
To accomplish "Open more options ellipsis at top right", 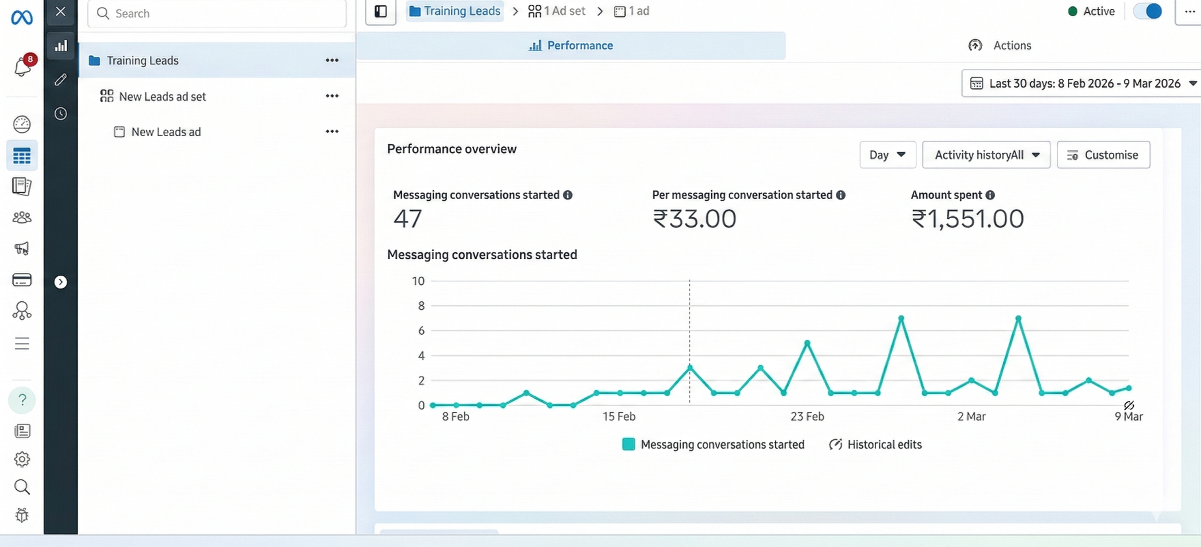I will coord(1190,11).
